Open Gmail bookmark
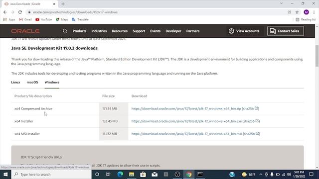Viewport: 319px width, 179px height. 25,19
